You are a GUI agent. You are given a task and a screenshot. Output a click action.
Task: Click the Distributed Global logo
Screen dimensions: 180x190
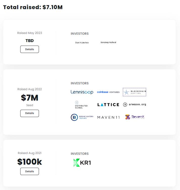pyautogui.click(x=81, y=105)
